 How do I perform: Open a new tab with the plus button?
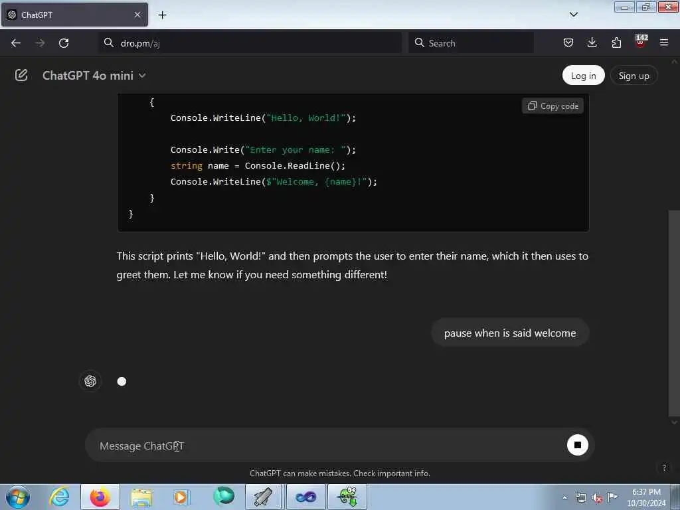point(162,15)
